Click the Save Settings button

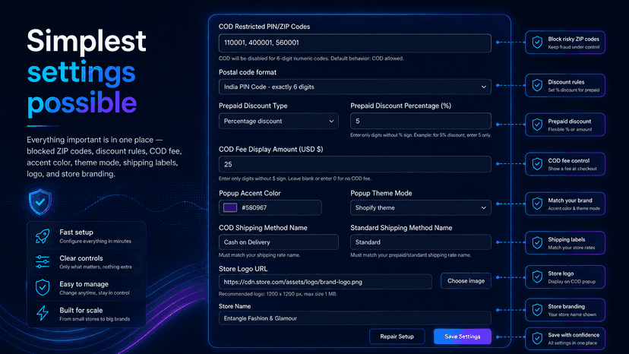pos(462,337)
